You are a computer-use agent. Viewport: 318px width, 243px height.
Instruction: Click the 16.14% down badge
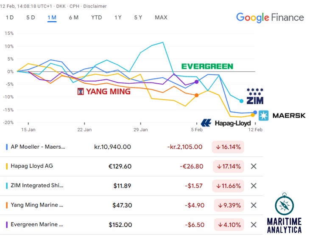(228, 147)
